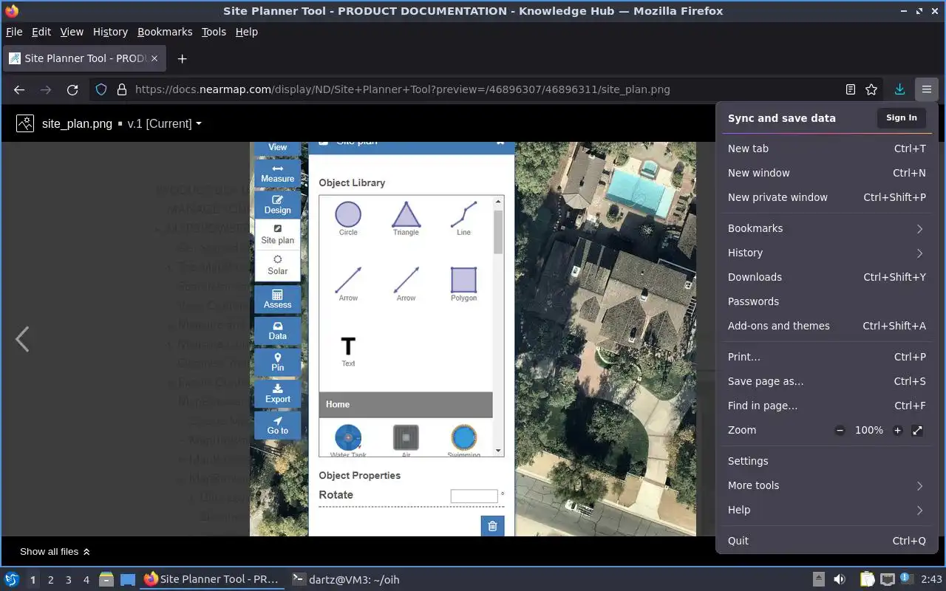Screen dimensions: 946x591
Task: Expand Show all files panel
Action: [x=55, y=552]
